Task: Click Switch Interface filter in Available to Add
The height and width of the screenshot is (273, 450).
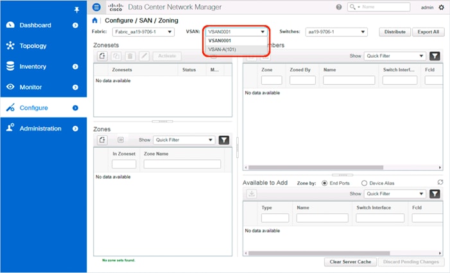Action: pos(380,218)
